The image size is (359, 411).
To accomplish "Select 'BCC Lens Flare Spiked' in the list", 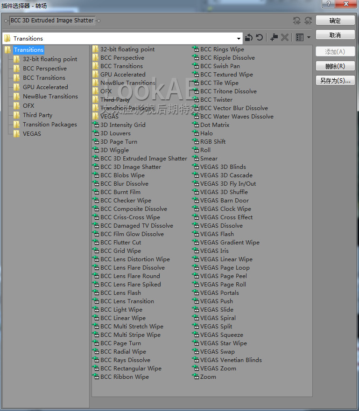I will [x=131, y=284].
